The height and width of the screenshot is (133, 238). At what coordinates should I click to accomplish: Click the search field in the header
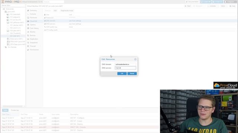(x=54, y=2)
